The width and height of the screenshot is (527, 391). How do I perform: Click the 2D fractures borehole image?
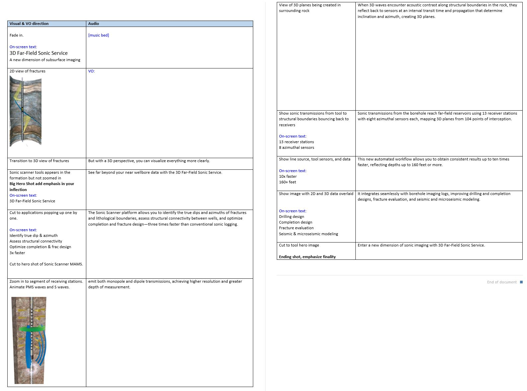click(26, 111)
